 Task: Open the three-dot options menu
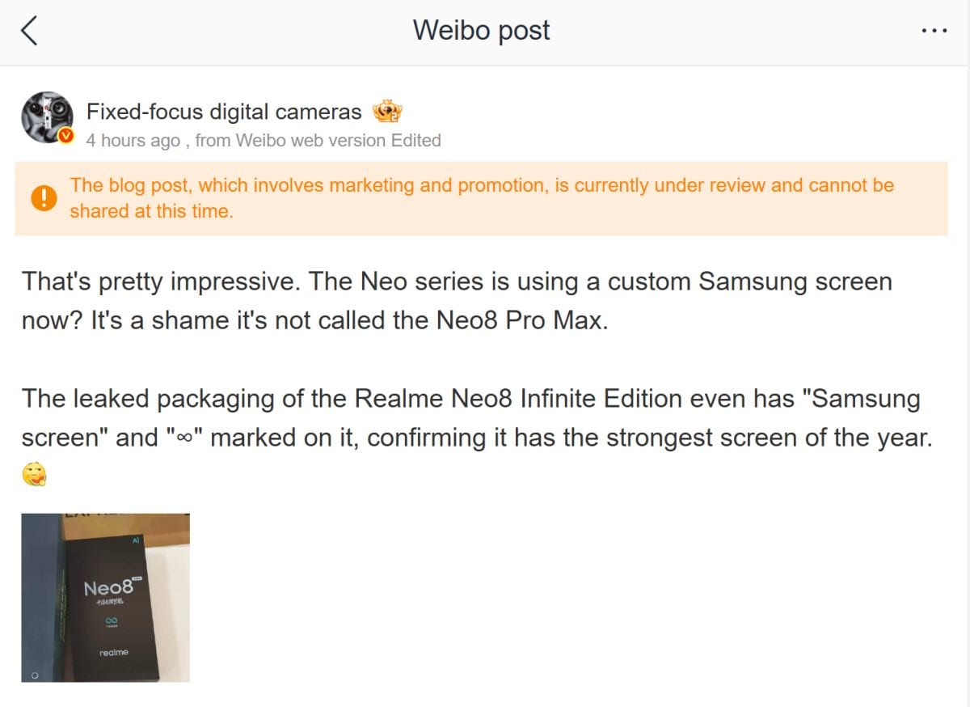click(934, 30)
